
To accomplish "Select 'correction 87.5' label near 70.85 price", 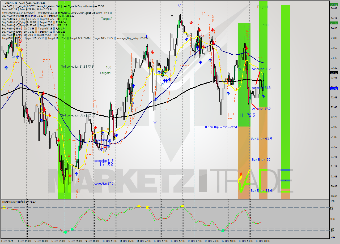I will click(104, 184).
